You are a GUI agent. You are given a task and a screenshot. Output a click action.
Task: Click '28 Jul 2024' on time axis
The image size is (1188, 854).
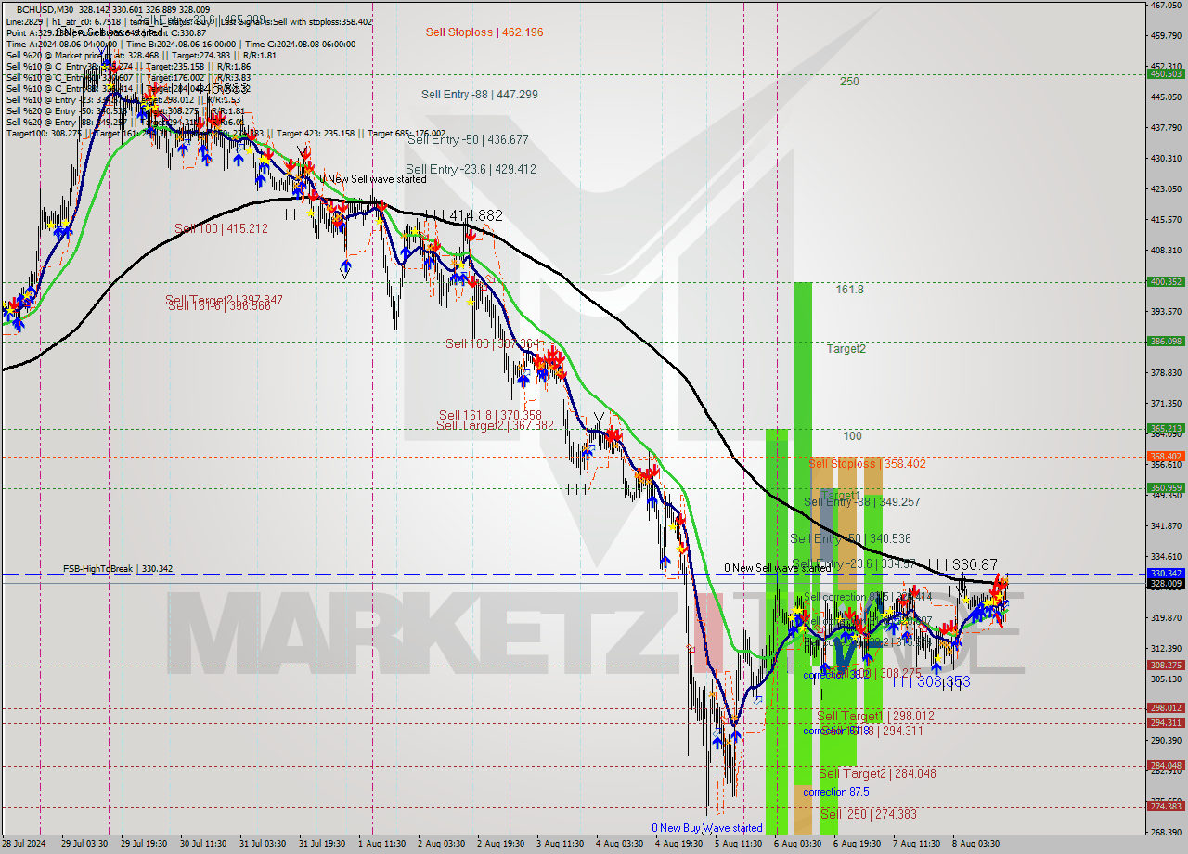coord(22,844)
